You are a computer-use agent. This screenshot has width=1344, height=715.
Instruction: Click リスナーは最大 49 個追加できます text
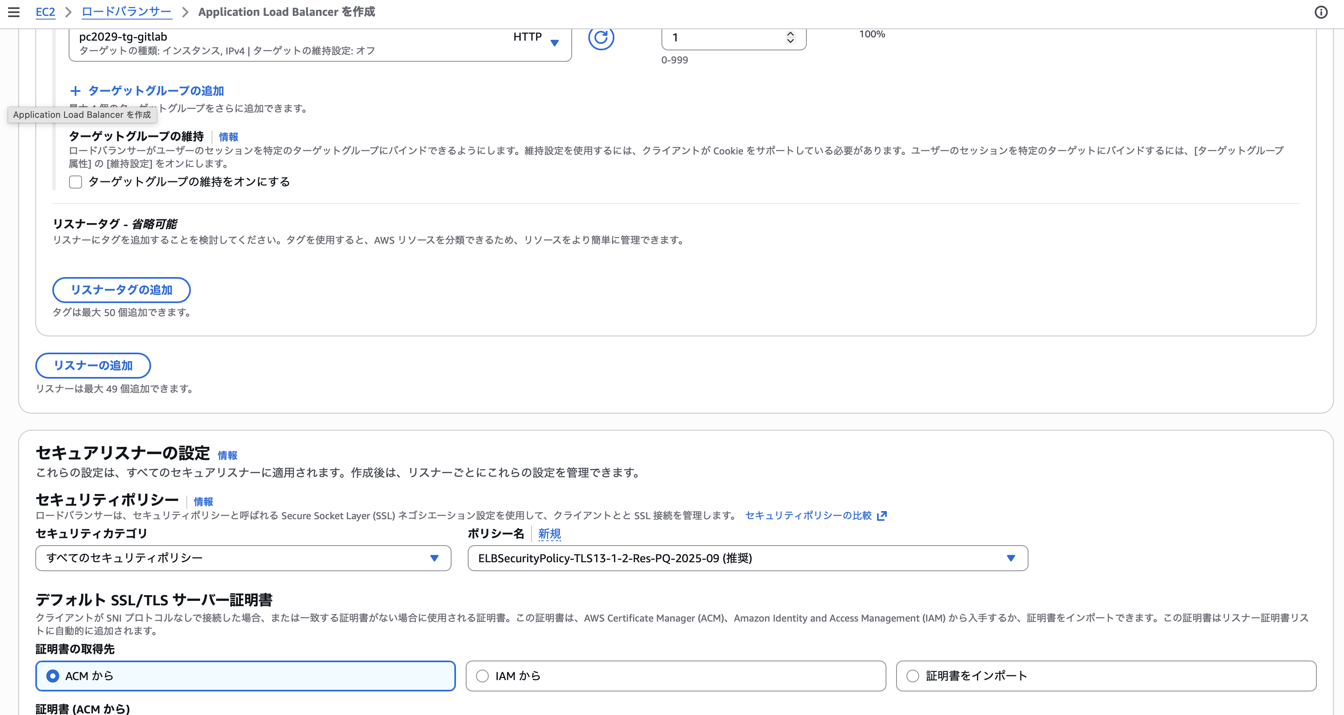click(x=116, y=389)
